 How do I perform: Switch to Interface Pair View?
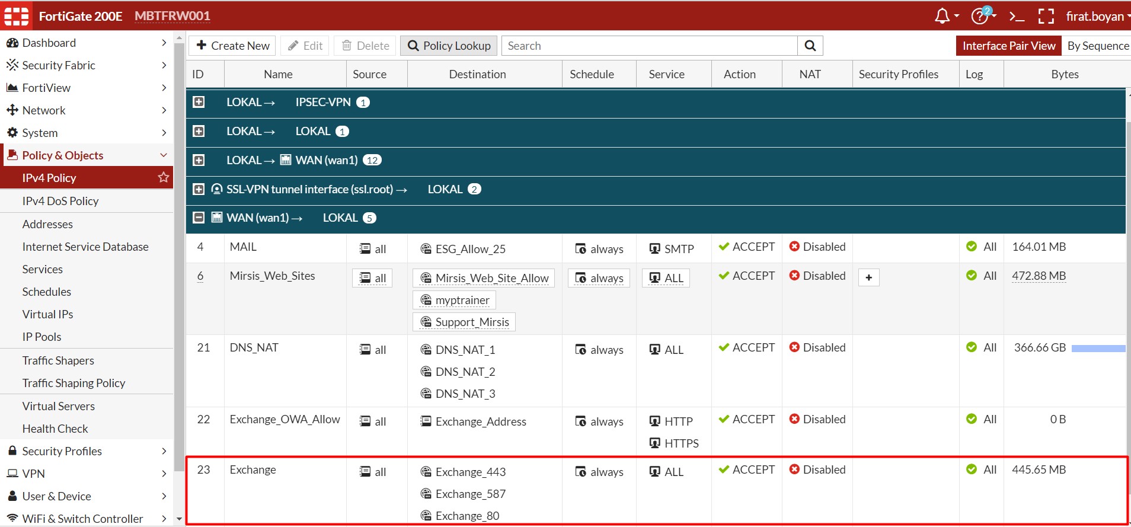point(1009,46)
